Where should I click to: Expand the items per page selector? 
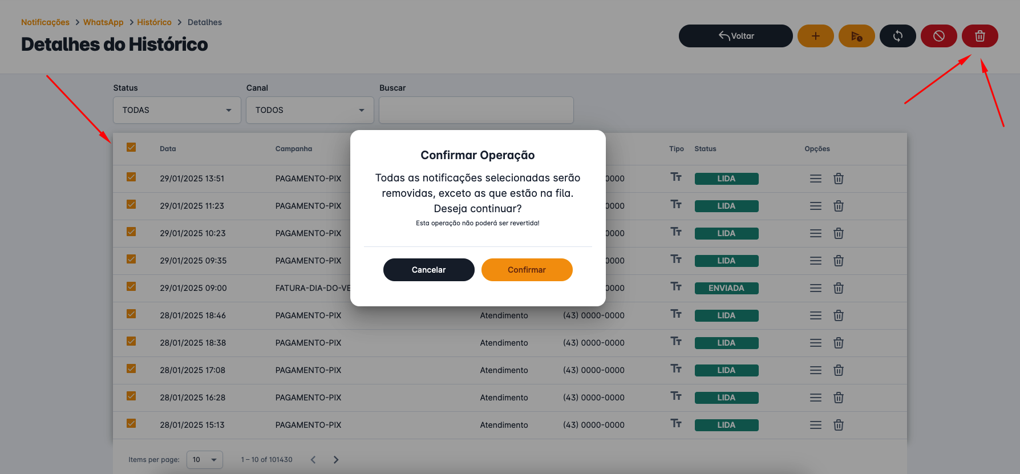click(x=204, y=460)
